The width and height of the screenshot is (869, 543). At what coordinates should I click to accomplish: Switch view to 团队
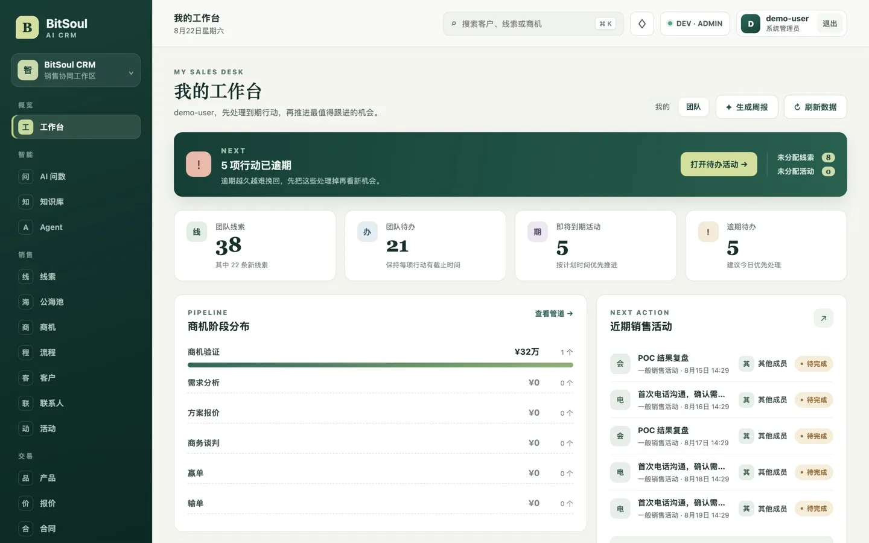[693, 107]
